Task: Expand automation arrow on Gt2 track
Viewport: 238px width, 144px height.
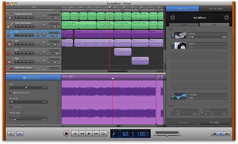Action: [32, 44]
